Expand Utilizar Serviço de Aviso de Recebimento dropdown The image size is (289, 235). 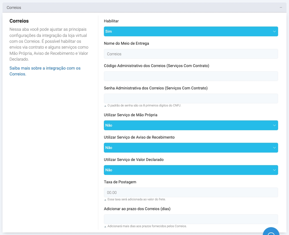(x=191, y=148)
